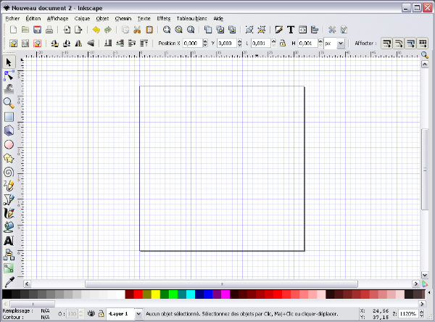Open the Calque menu
This screenshot has width=435, height=322.
(x=82, y=18)
